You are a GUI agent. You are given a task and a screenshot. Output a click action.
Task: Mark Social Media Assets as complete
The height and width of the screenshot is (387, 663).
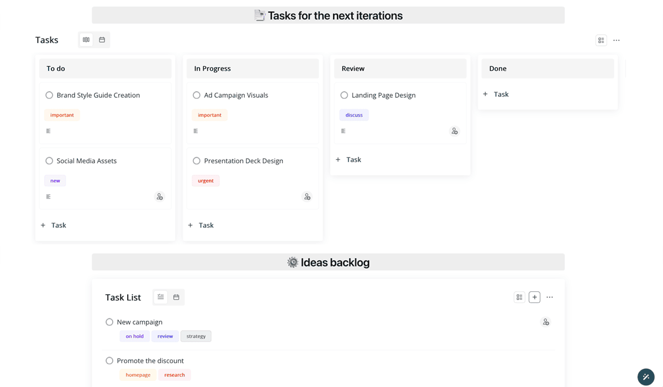(49, 161)
